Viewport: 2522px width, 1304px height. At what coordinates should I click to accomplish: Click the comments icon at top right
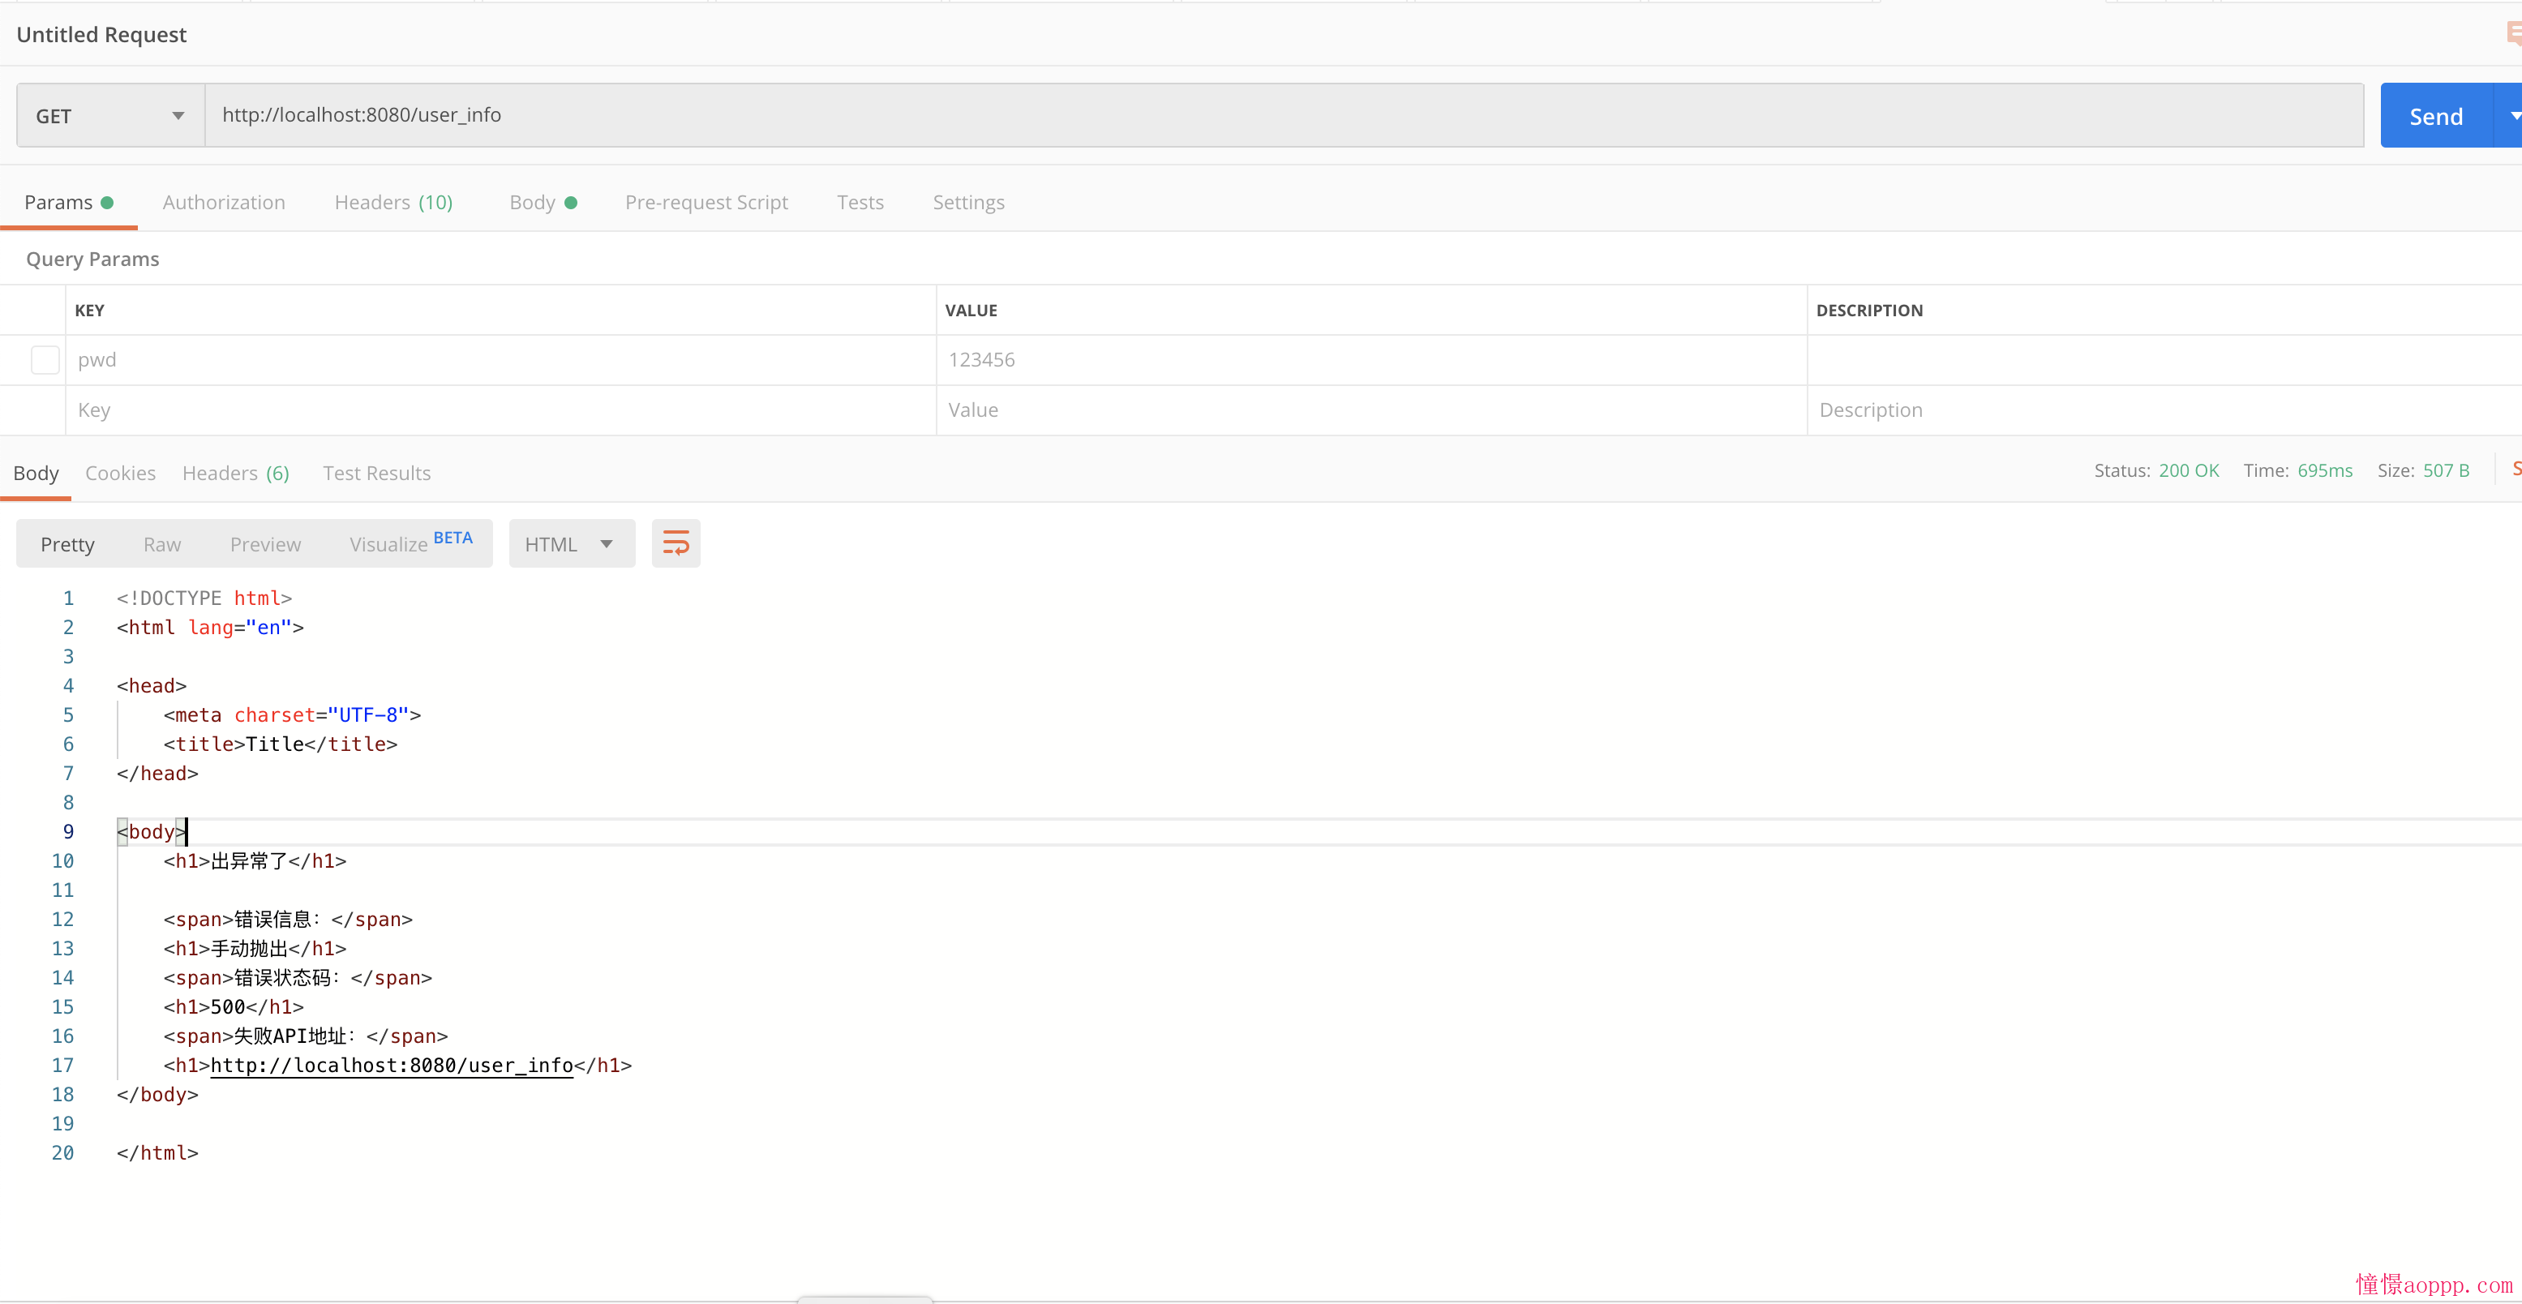point(2513,34)
